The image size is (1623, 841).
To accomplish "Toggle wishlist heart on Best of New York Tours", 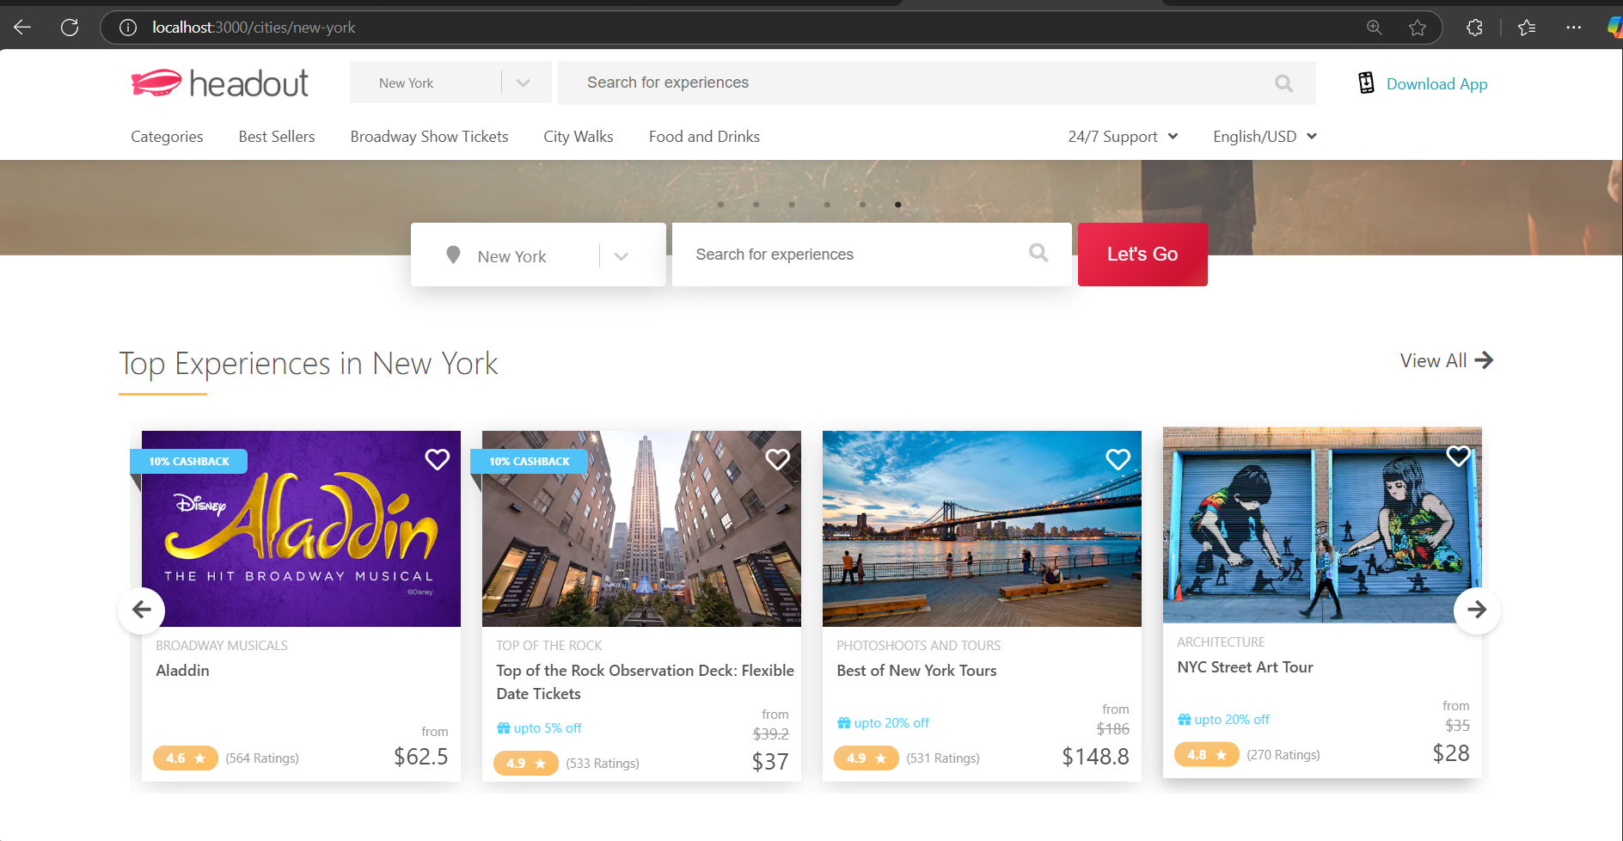I will (x=1118, y=460).
